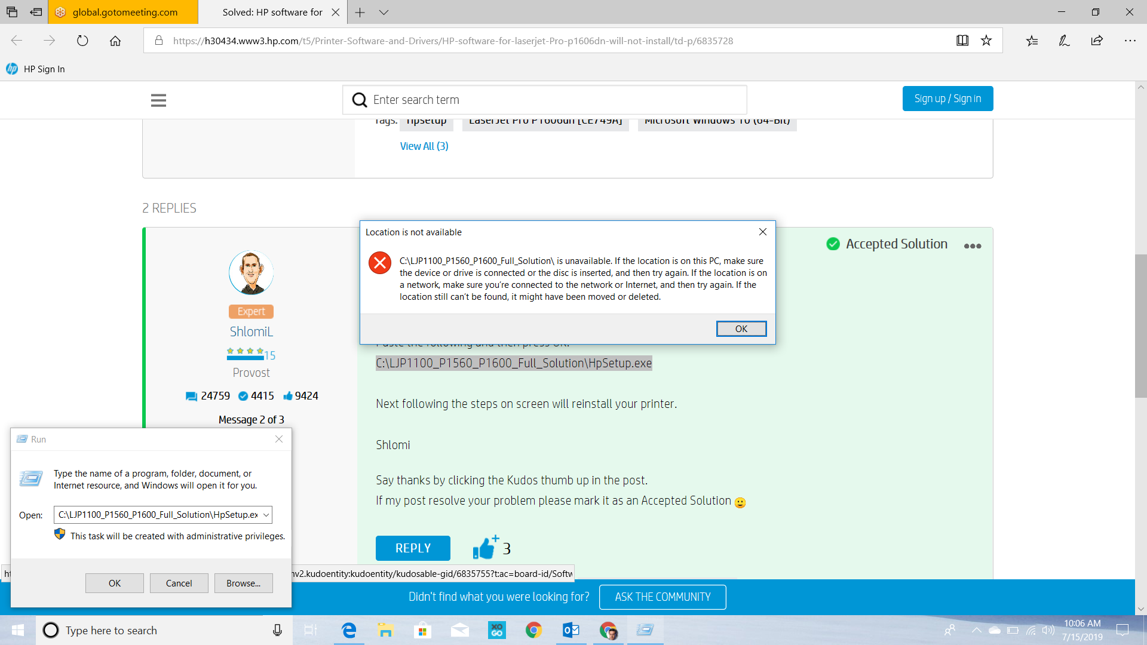Screen dimensions: 1147x645
Task: Click the browser address bar URL
Action: (453, 41)
